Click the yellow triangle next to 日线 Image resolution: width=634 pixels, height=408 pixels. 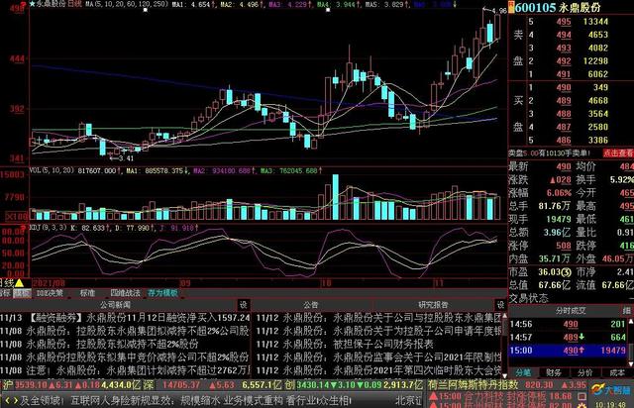coord(19,283)
